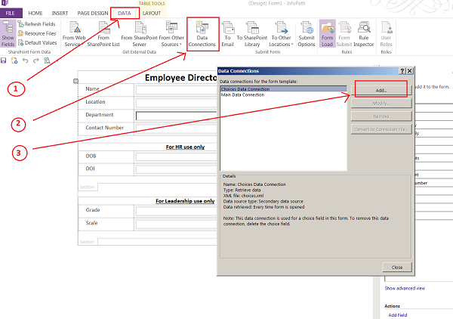
Task: Click Add... in Data Connections dialog
Action: 381,90
